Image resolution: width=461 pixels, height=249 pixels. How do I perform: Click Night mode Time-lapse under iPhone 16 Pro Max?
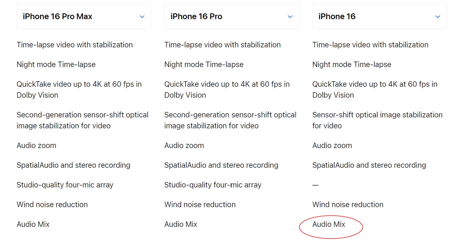(x=56, y=65)
